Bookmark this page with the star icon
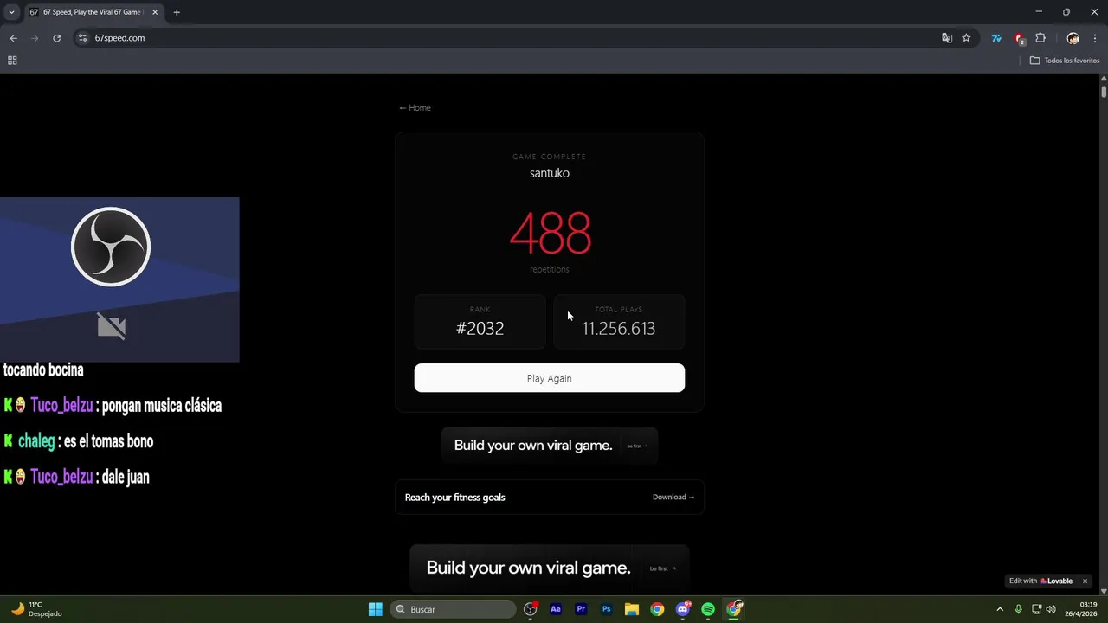 point(966,38)
